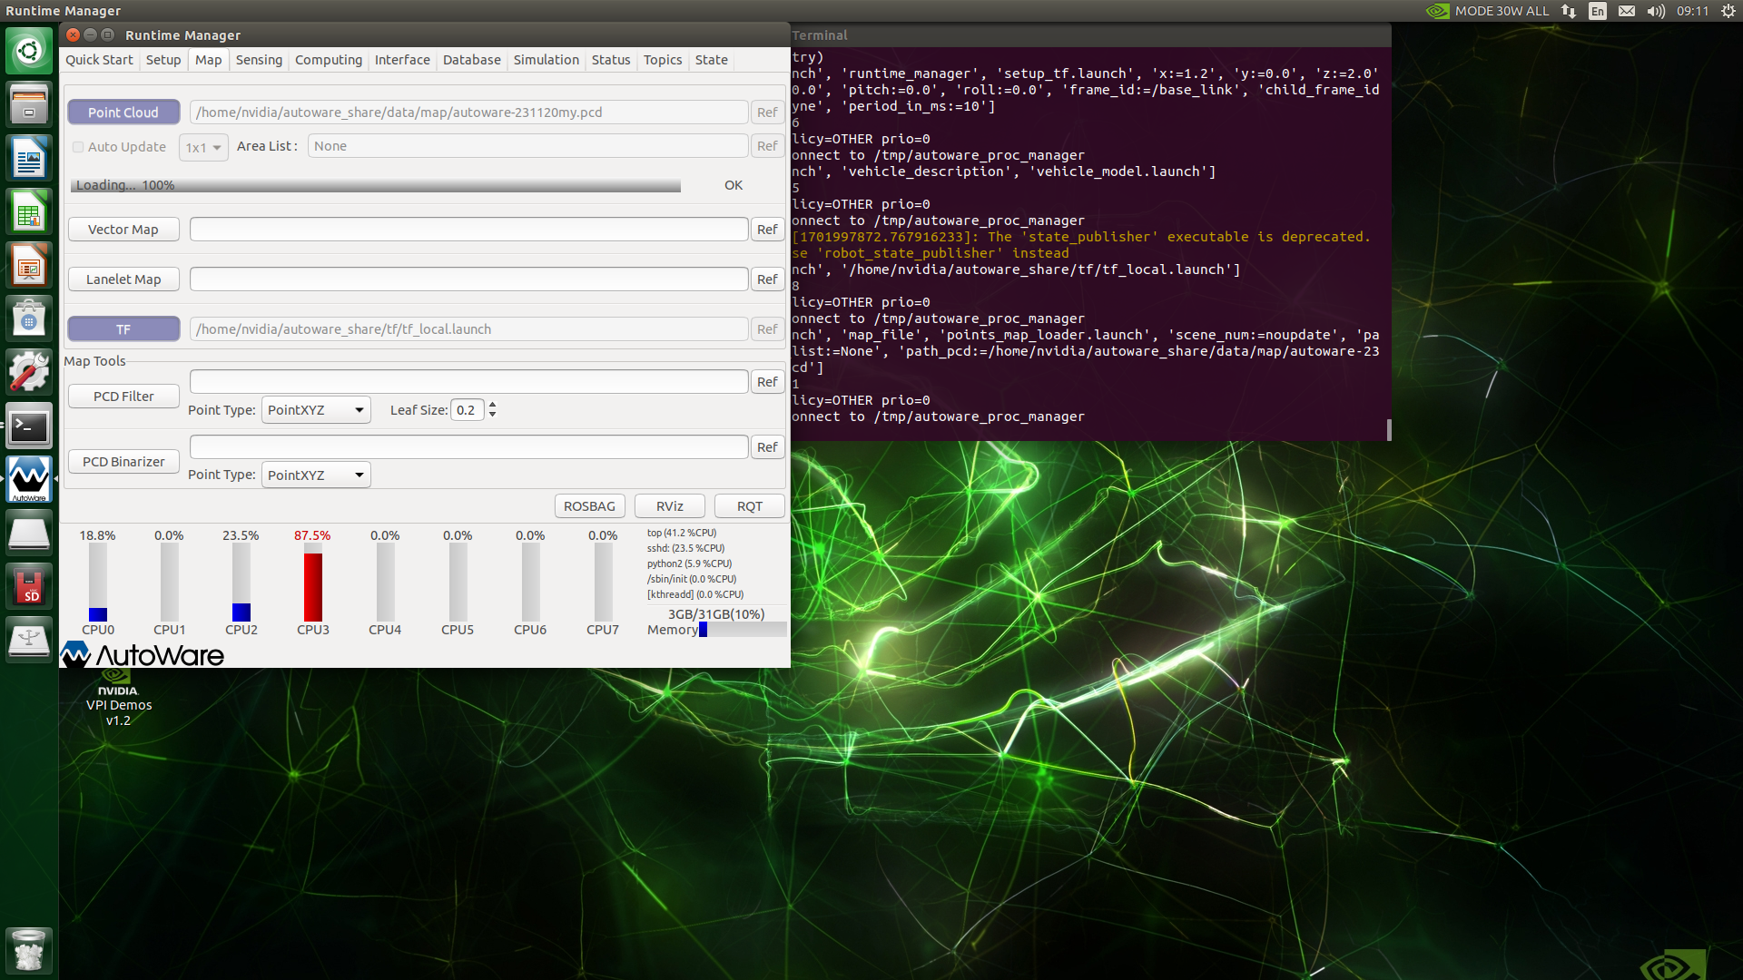Click Ref button next to Lanelet Map
The width and height of the screenshot is (1743, 980).
767,279
